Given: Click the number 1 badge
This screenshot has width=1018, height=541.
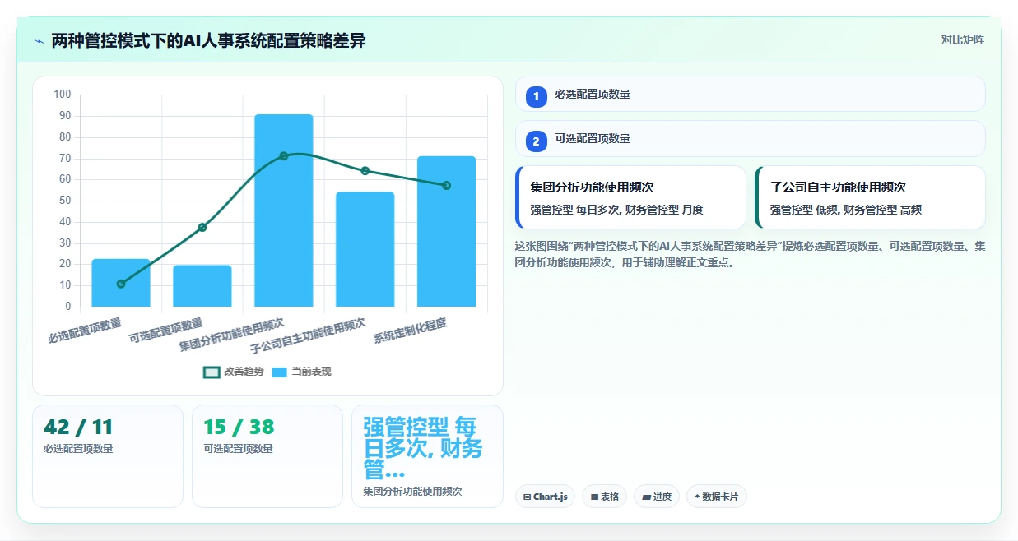Looking at the screenshot, I should [x=536, y=96].
